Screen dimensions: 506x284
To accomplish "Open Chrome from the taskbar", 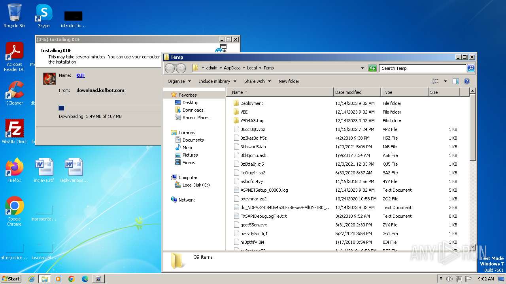I will coord(72,279).
